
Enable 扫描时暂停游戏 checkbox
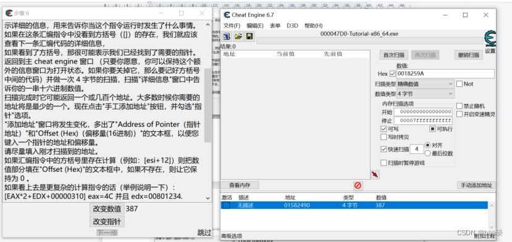tap(384, 163)
